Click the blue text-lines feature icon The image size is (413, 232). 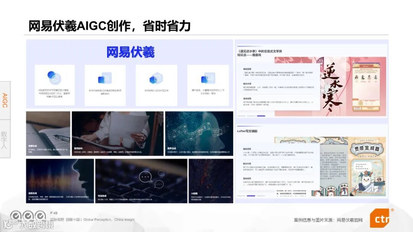point(105,79)
